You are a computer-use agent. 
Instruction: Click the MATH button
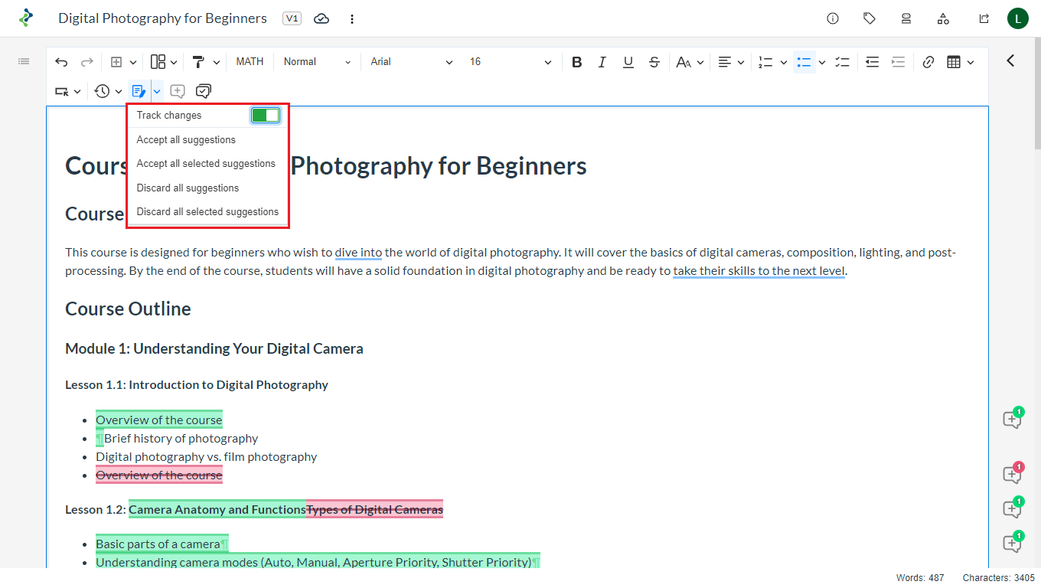click(250, 62)
